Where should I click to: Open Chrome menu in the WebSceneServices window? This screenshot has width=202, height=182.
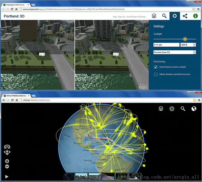(198, 100)
